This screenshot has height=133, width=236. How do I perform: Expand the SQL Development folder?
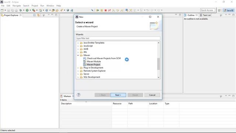78,77
